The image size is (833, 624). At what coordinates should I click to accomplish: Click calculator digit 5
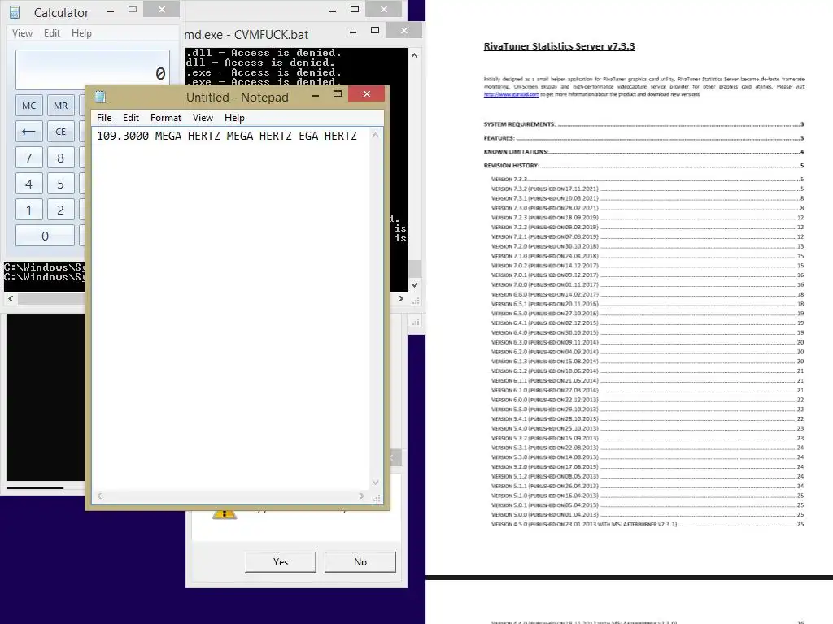[60, 184]
